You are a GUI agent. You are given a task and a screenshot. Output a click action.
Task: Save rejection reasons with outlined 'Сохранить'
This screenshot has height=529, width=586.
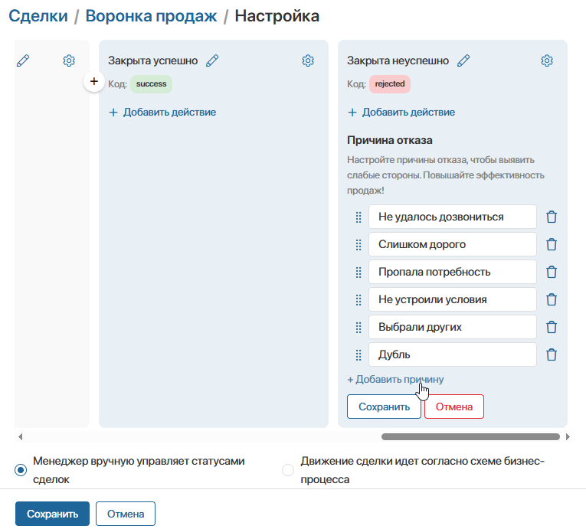pos(385,407)
